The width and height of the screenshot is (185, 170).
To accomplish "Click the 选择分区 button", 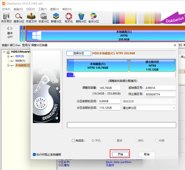I will tap(79, 53).
